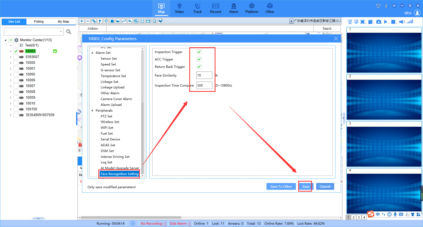Click the Save To Other button
Screen dimensions: 423x227
click(x=281, y=186)
